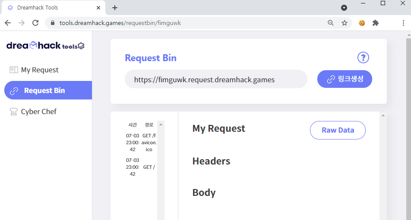Click the lock icon in the address bar

click(x=52, y=23)
